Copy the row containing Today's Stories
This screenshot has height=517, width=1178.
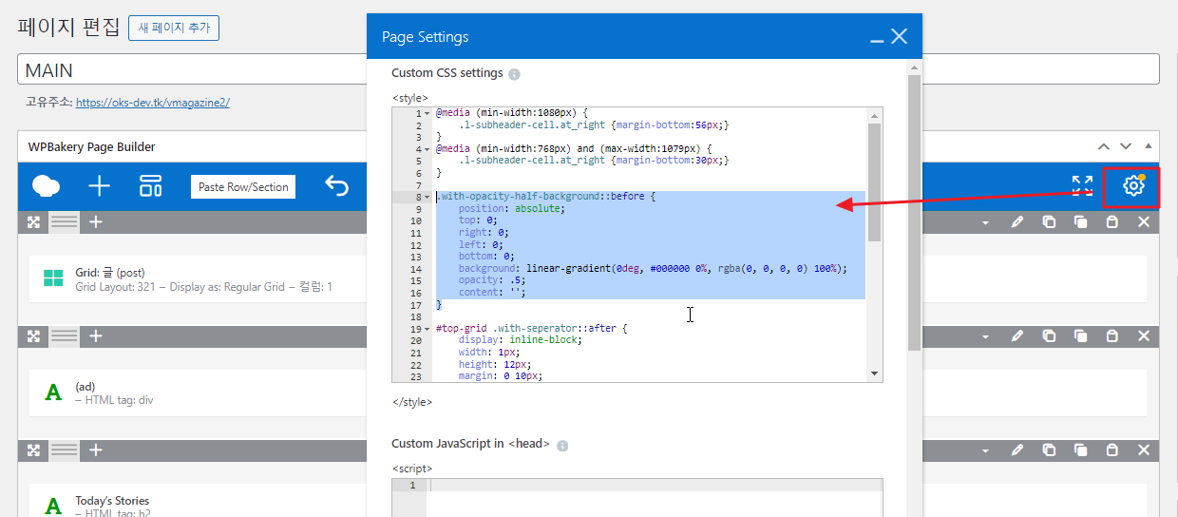[1049, 450]
